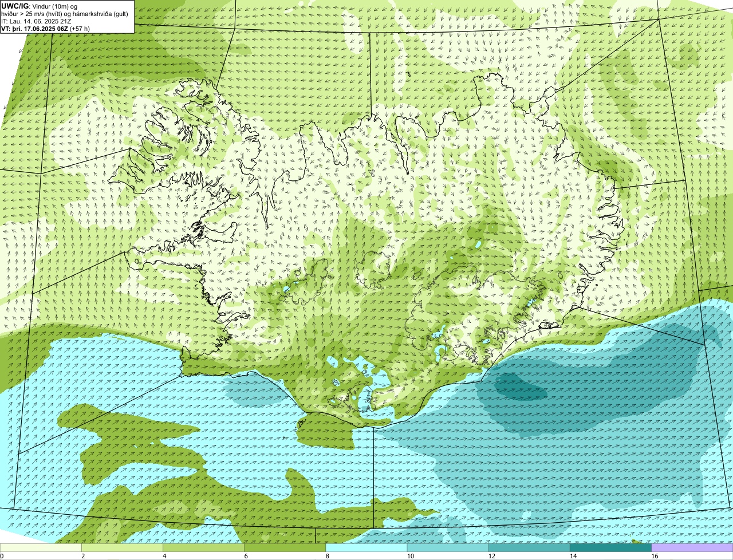Click the title line 'UWC/IG: Vindur (10m) og'
This screenshot has height=560, width=733.
coord(39,6)
